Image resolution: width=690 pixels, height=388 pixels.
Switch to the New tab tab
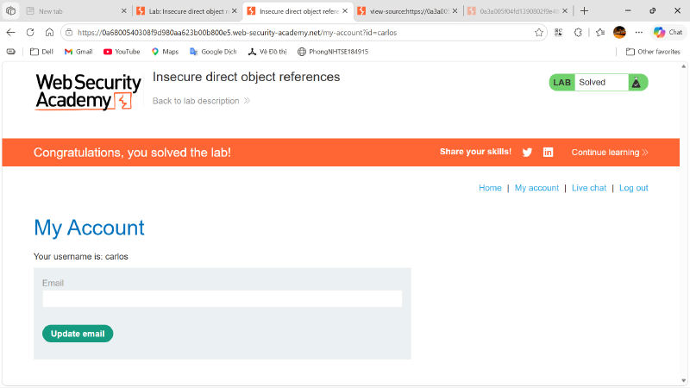(x=76, y=11)
